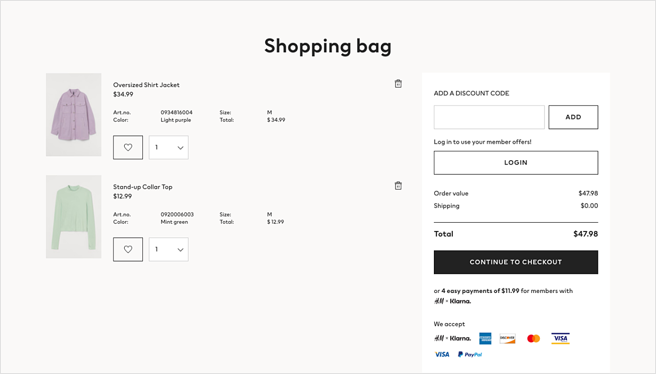Open the Stand-up Collar Top product title
656x374 pixels.
point(142,187)
